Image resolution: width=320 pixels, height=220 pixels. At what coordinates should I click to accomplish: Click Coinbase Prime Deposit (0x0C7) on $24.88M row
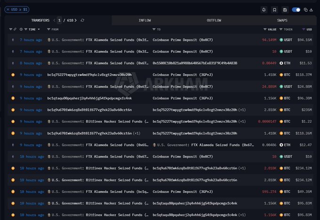click(183, 86)
